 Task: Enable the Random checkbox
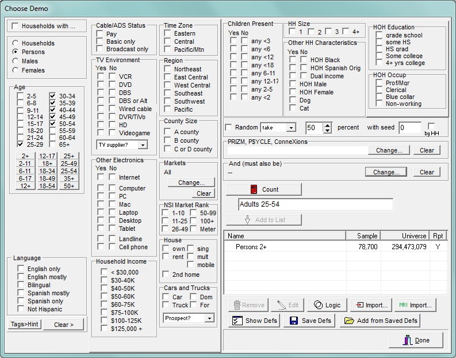[229, 127]
